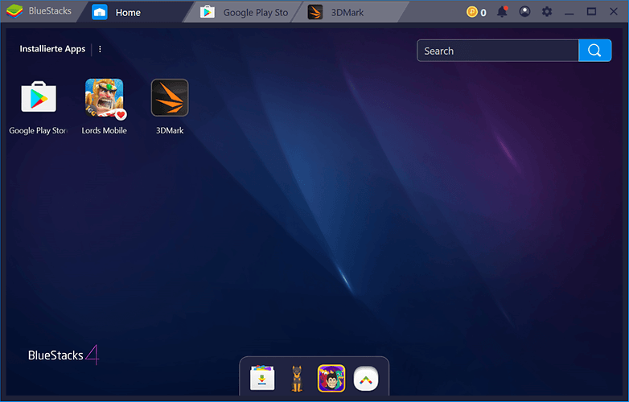Open the 3DMark app icon
The width and height of the screenshot is (629, 402).
click(170, 98)
